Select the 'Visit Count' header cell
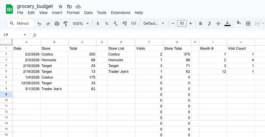265x137 pixels. (241, 49)
